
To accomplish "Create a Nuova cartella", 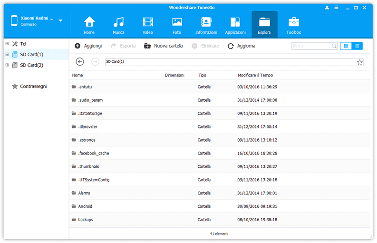I will (x=163, y=46).
